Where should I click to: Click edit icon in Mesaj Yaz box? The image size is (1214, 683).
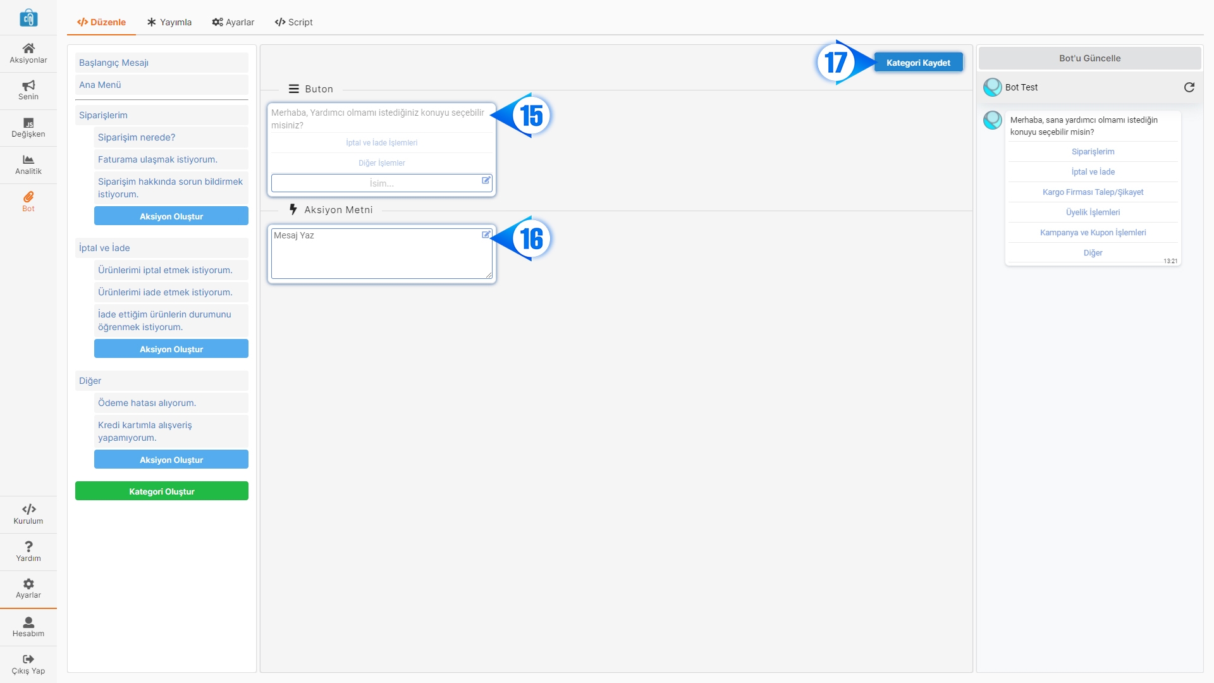pos(486,235)
